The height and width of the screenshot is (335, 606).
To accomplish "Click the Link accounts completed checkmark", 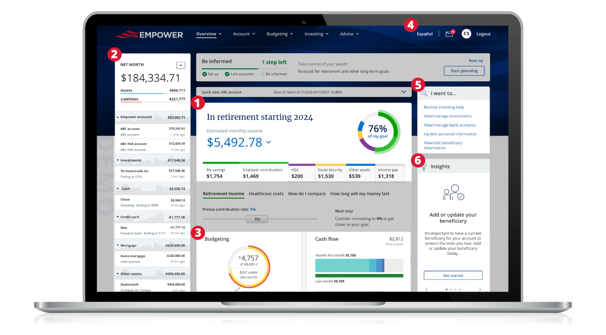I will pyautogui.click(x=227, y=74).
